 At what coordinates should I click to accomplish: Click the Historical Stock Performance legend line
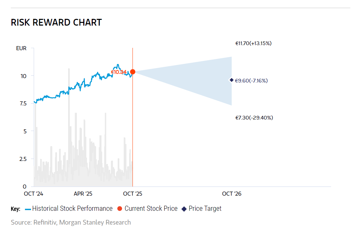click(28, 209)
